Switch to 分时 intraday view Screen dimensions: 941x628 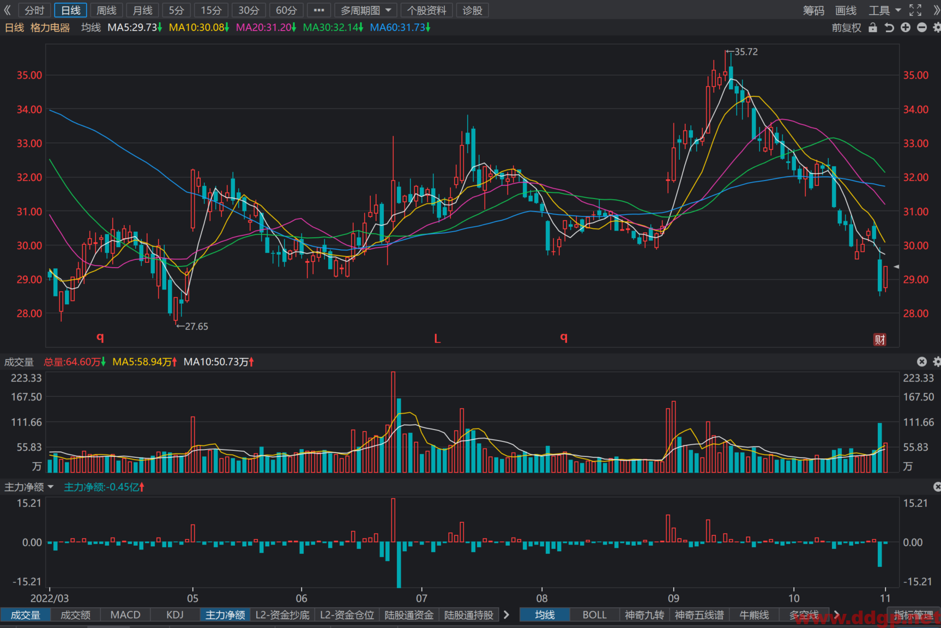(34, 10)
